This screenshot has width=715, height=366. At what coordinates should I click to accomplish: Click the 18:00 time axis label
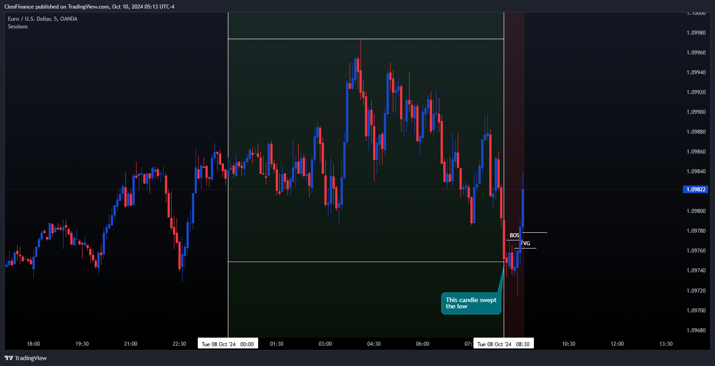coord(33,344)
